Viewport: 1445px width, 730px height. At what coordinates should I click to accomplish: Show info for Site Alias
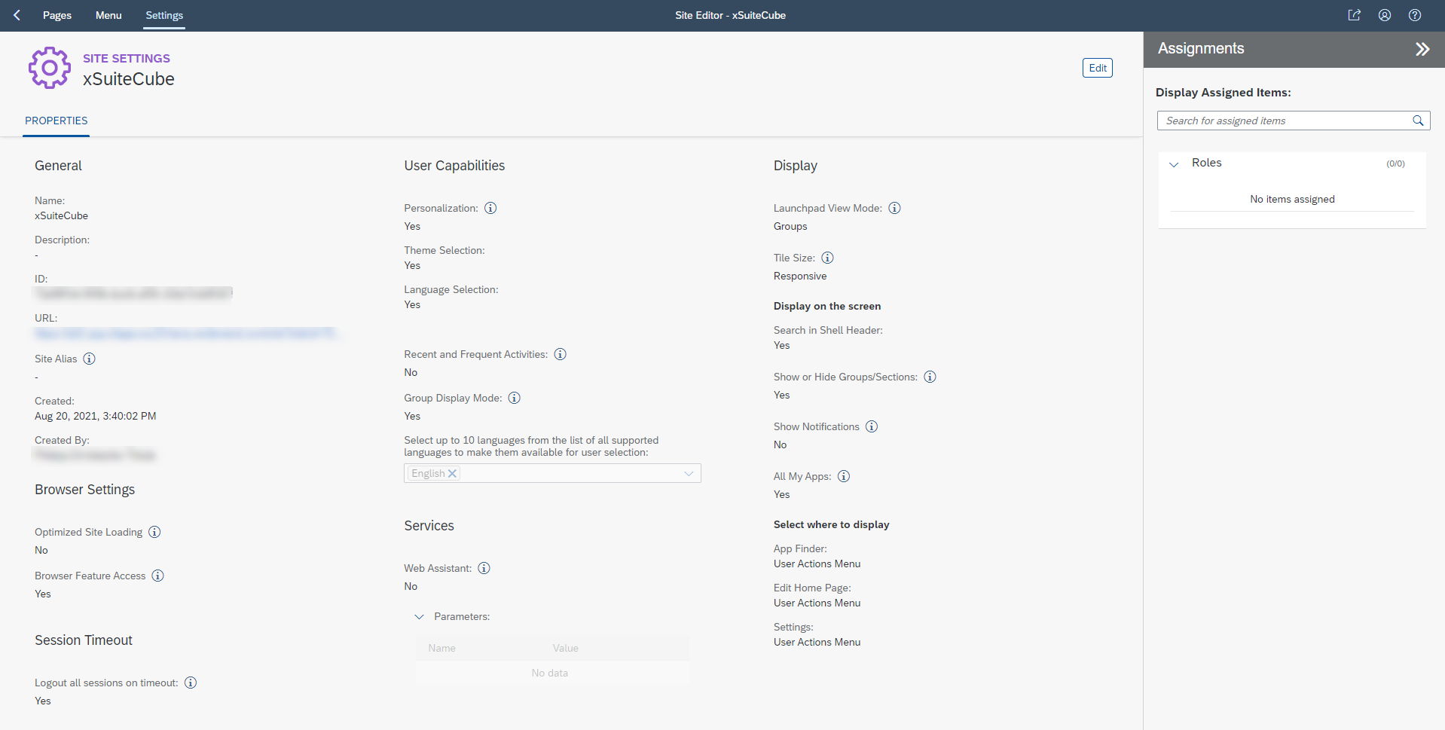pos(89,359)
